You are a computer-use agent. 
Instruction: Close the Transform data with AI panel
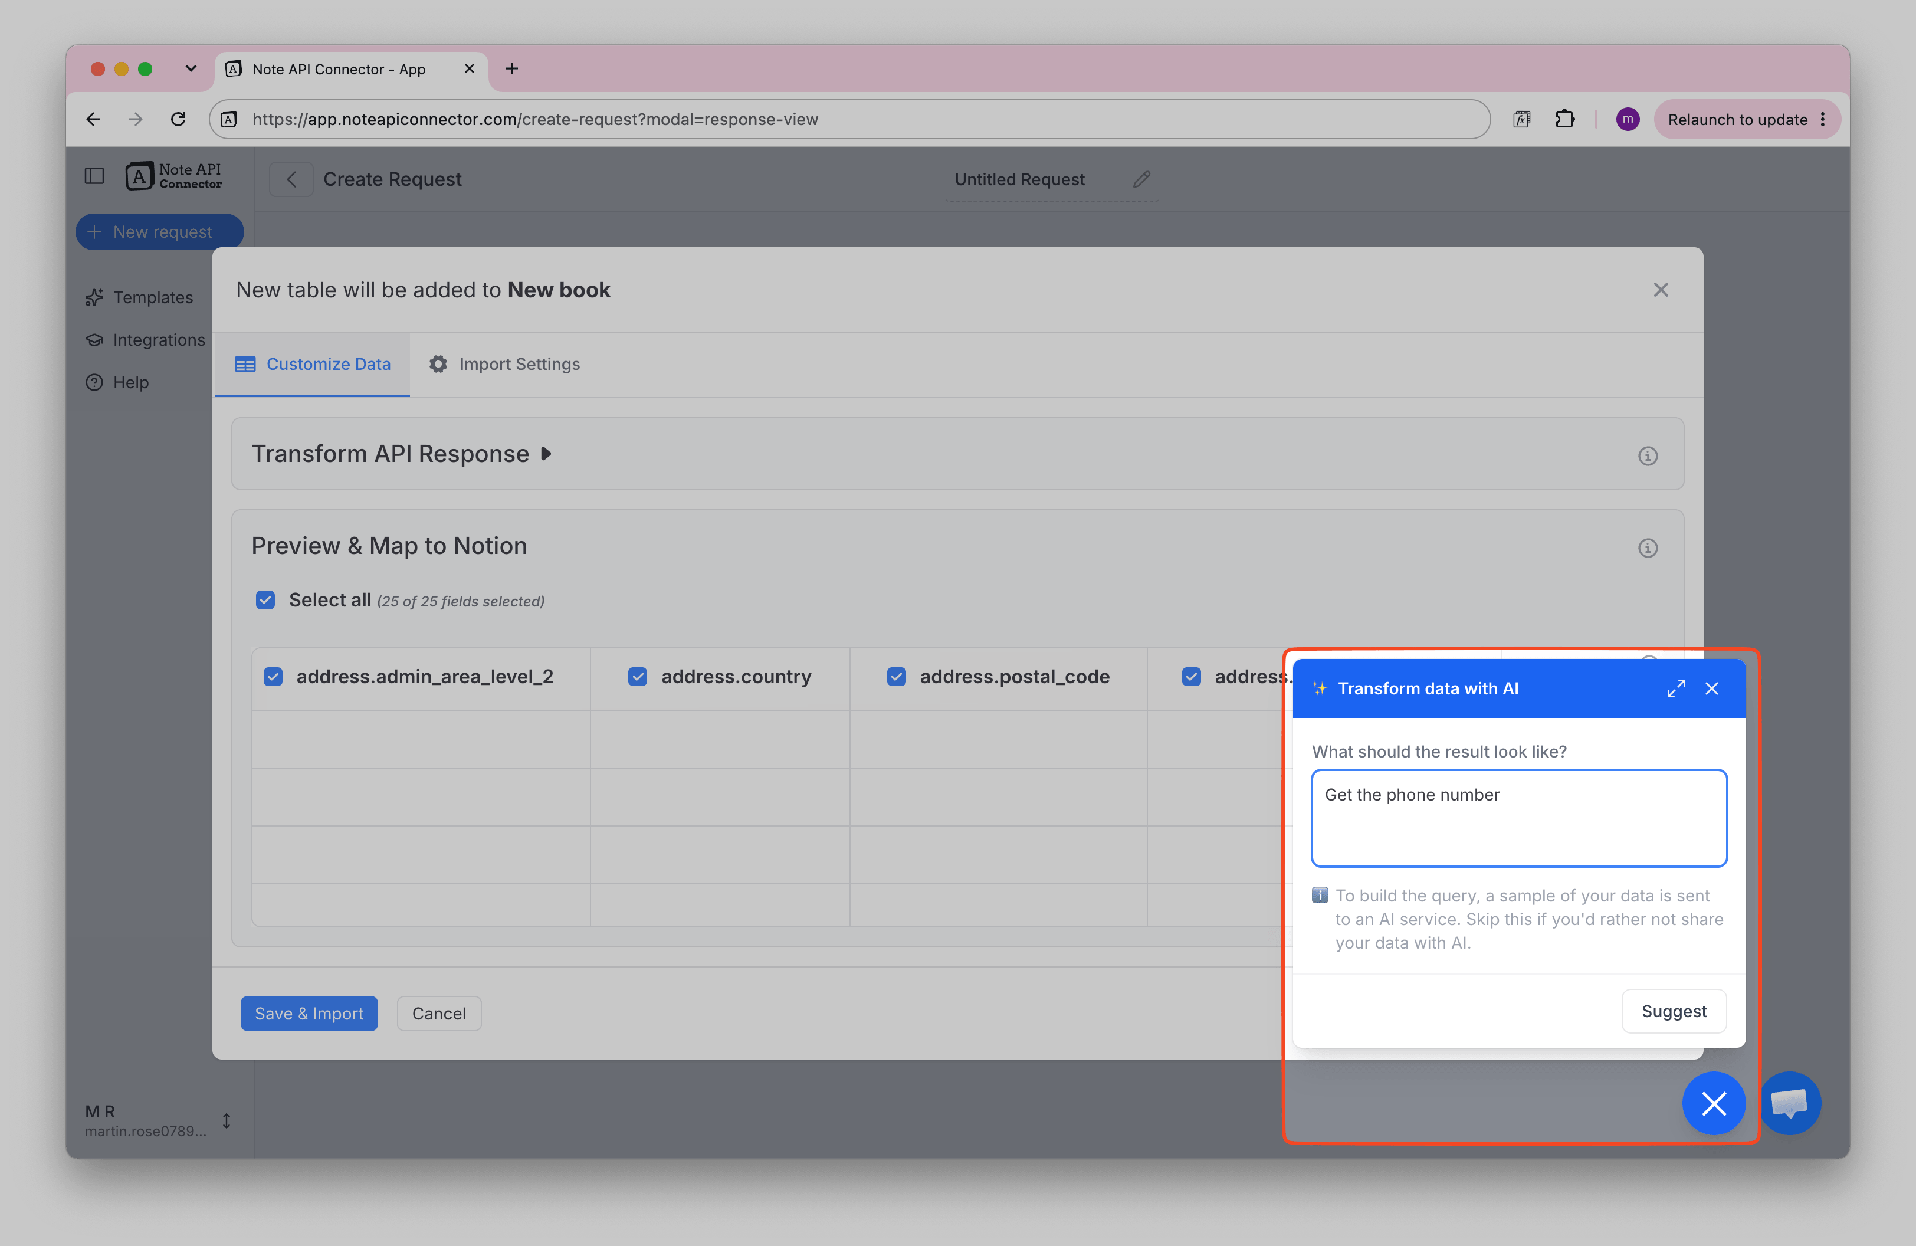(x=1711, y=689)
